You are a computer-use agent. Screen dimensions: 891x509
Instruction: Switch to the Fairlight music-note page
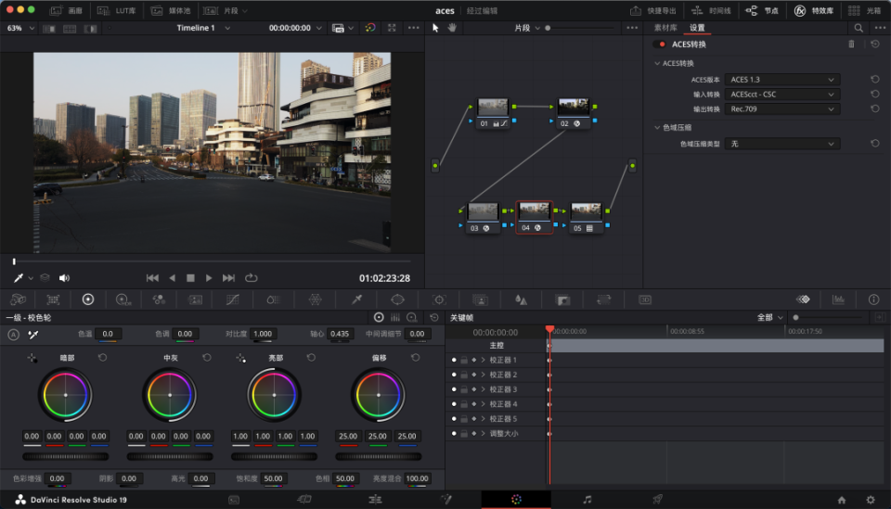pyautogui.click(x=587, y=500)
